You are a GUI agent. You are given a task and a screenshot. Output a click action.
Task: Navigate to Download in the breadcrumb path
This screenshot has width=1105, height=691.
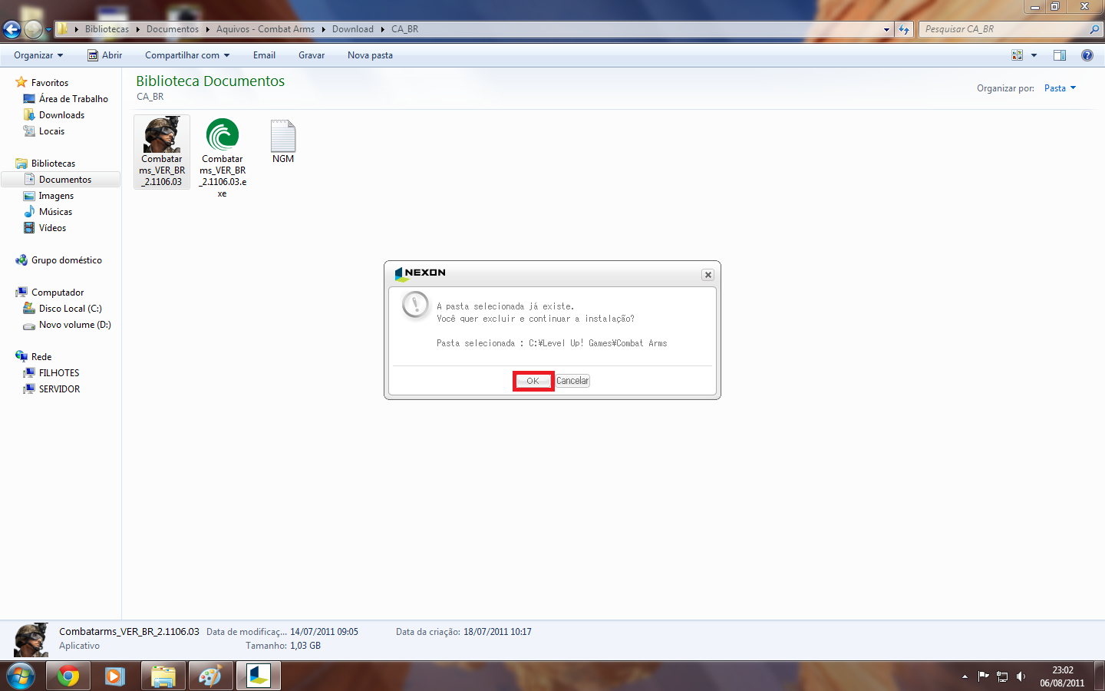pyautogui.click(x=352, y=28)
